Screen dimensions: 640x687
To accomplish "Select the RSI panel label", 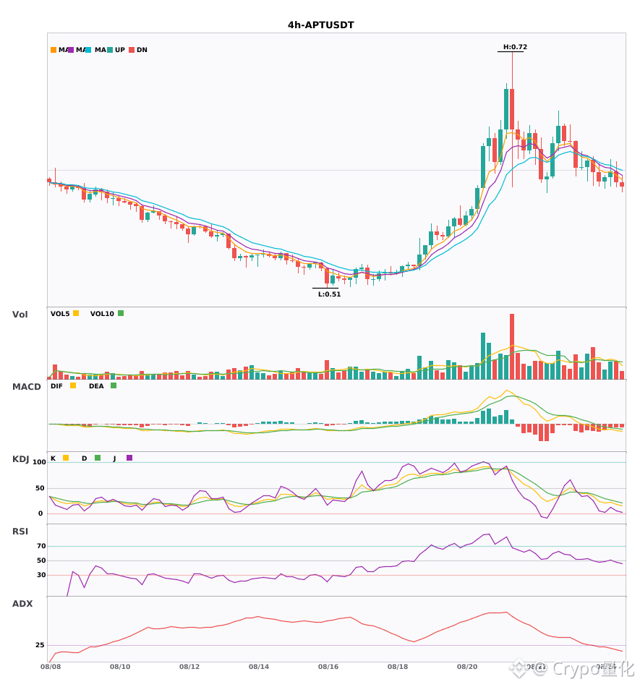I will [20, 531].
